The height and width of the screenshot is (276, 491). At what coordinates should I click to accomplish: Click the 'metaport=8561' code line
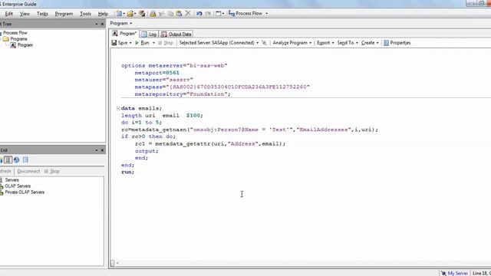[x=157, y=73]
